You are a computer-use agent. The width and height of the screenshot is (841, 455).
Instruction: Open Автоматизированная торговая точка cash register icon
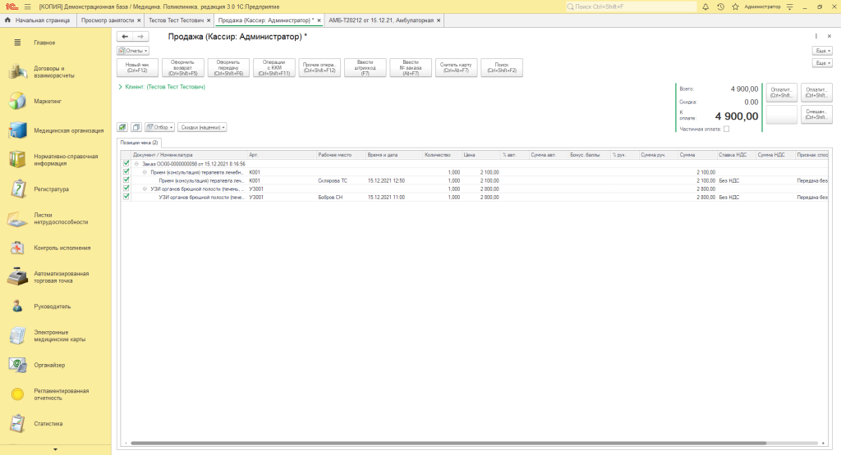pos(17,276)
